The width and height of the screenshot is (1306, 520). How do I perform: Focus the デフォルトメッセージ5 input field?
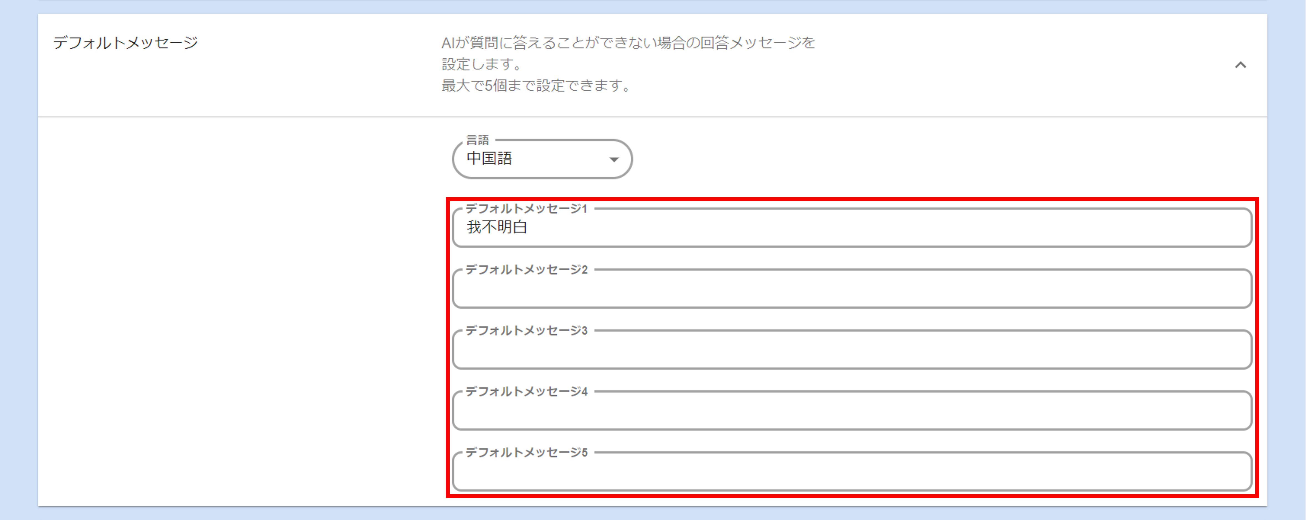(x=852, y=472)
